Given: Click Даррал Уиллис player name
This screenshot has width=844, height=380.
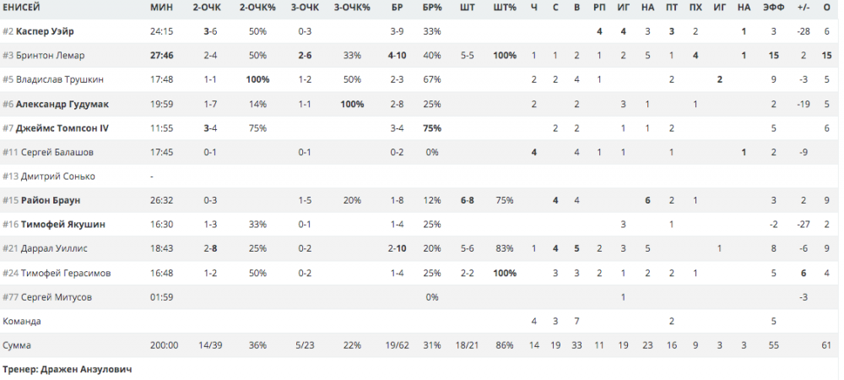Looking at the screenshot, I should pos(55,249).
